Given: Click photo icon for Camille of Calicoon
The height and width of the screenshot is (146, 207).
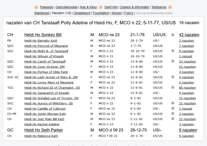Looking at the screenshot, I should (x=173, y=109).
